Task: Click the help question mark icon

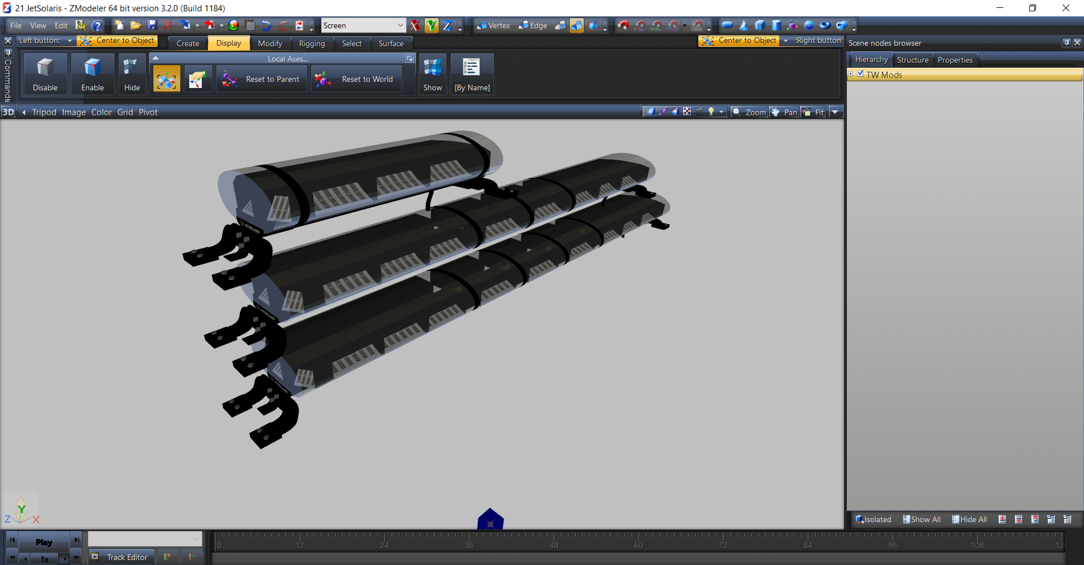Action: pyautogui.click(x=97, y=25)
